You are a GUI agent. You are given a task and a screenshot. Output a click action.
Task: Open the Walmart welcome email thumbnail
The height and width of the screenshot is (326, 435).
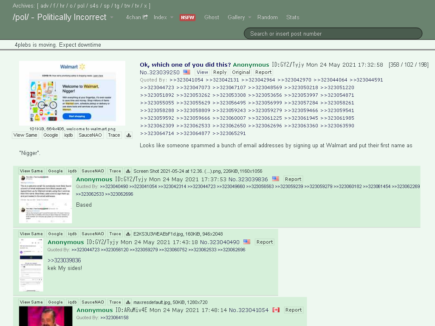coord(72,93)
